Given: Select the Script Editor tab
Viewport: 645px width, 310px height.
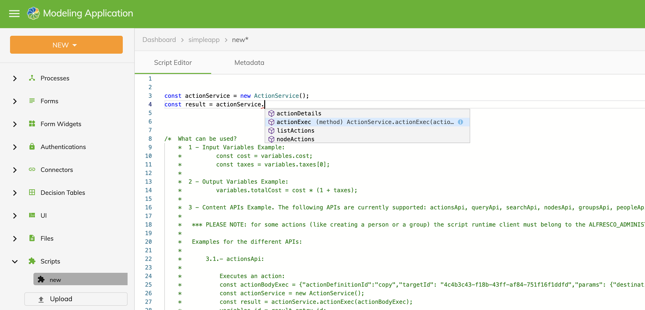Looking at the screenshot, I should click(x=173, y=63).
